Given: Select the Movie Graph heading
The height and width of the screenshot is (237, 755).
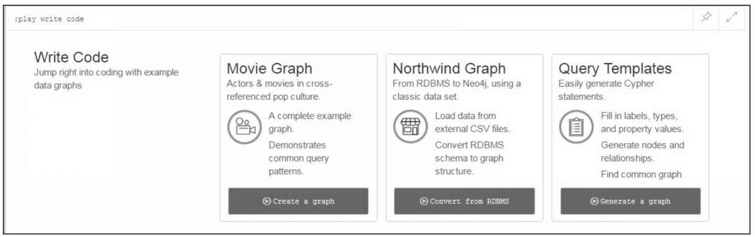Looking at the screenshot, I should 270,68.
